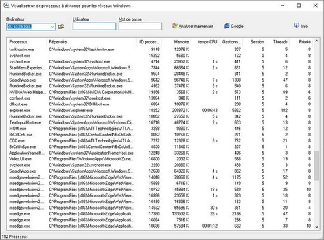The width and height of the screenshot is (324, 240).
Task: Select the conhost.exe process row
Action: pyautogui.click(x=161, y=98)
